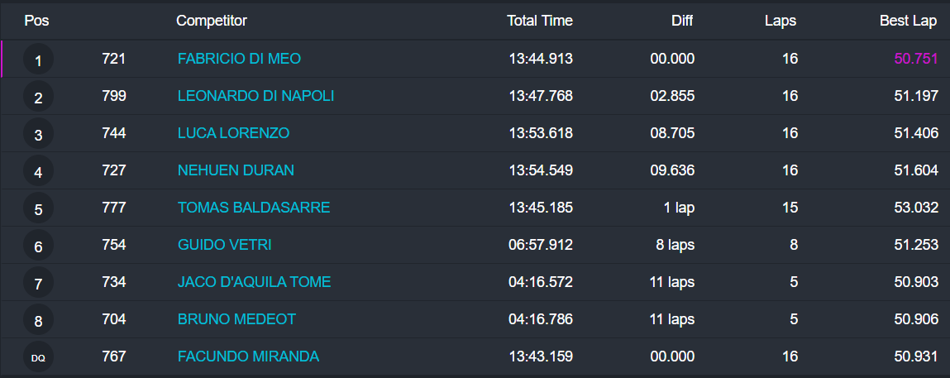
Task: Click the purple best lap time 50.751
Action: 916,59
